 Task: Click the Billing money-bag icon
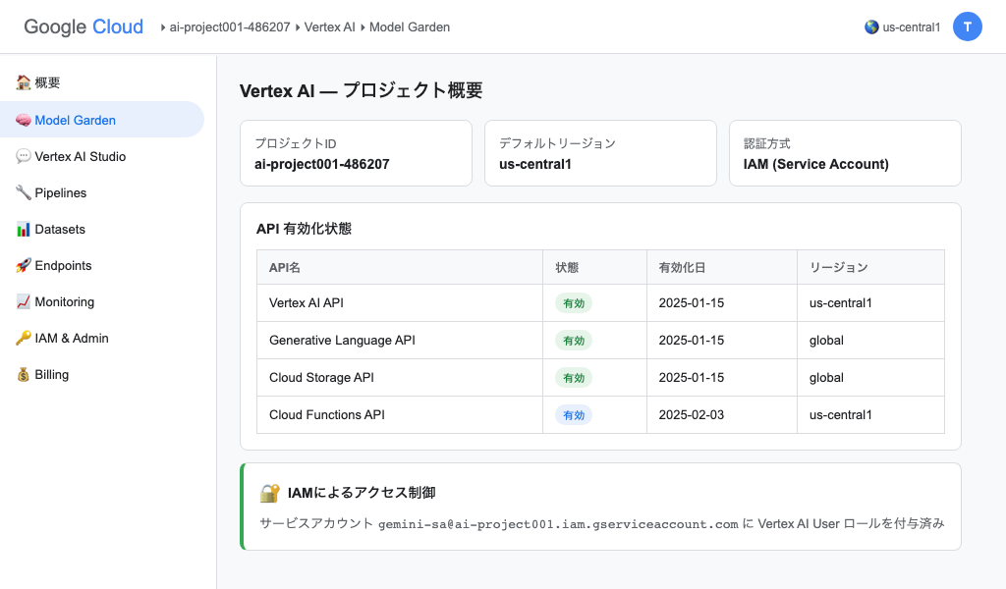24,374
